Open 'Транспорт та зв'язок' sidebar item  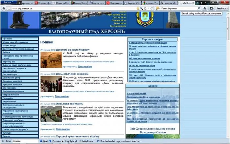point(20,120)
